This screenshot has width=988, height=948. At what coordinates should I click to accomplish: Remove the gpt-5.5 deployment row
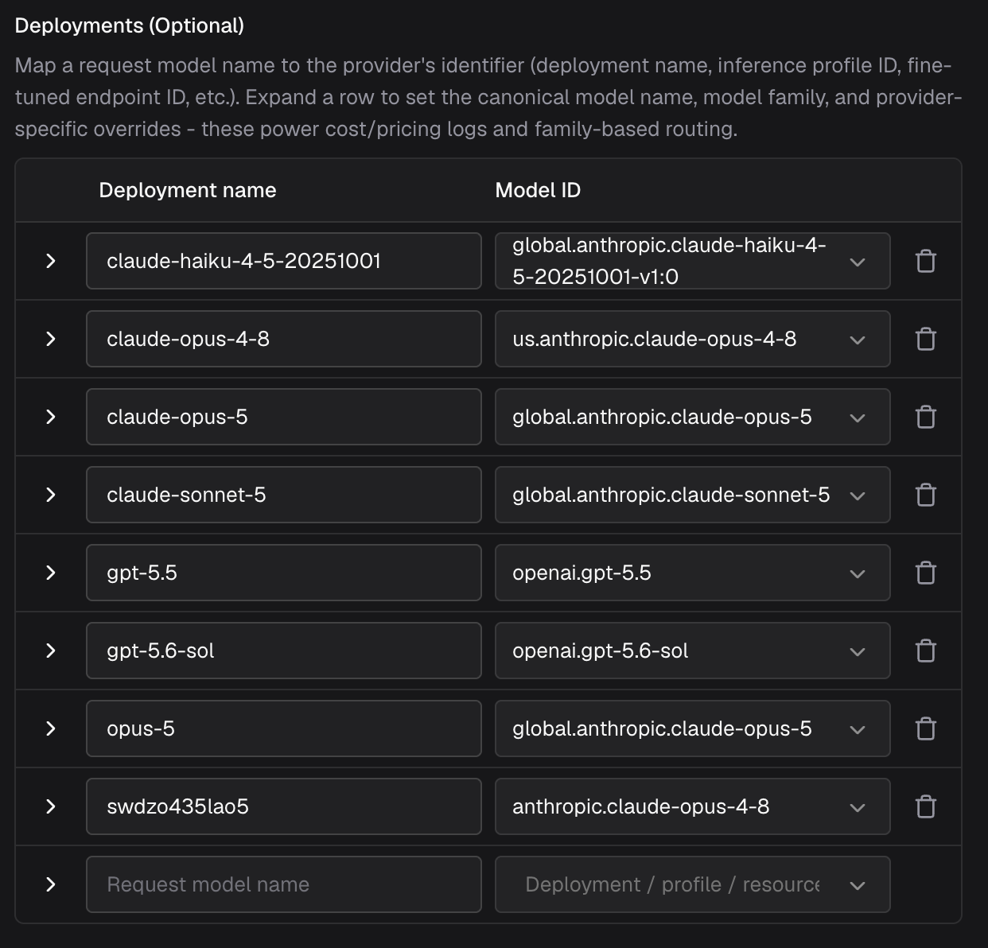click(x=926, y=573)
